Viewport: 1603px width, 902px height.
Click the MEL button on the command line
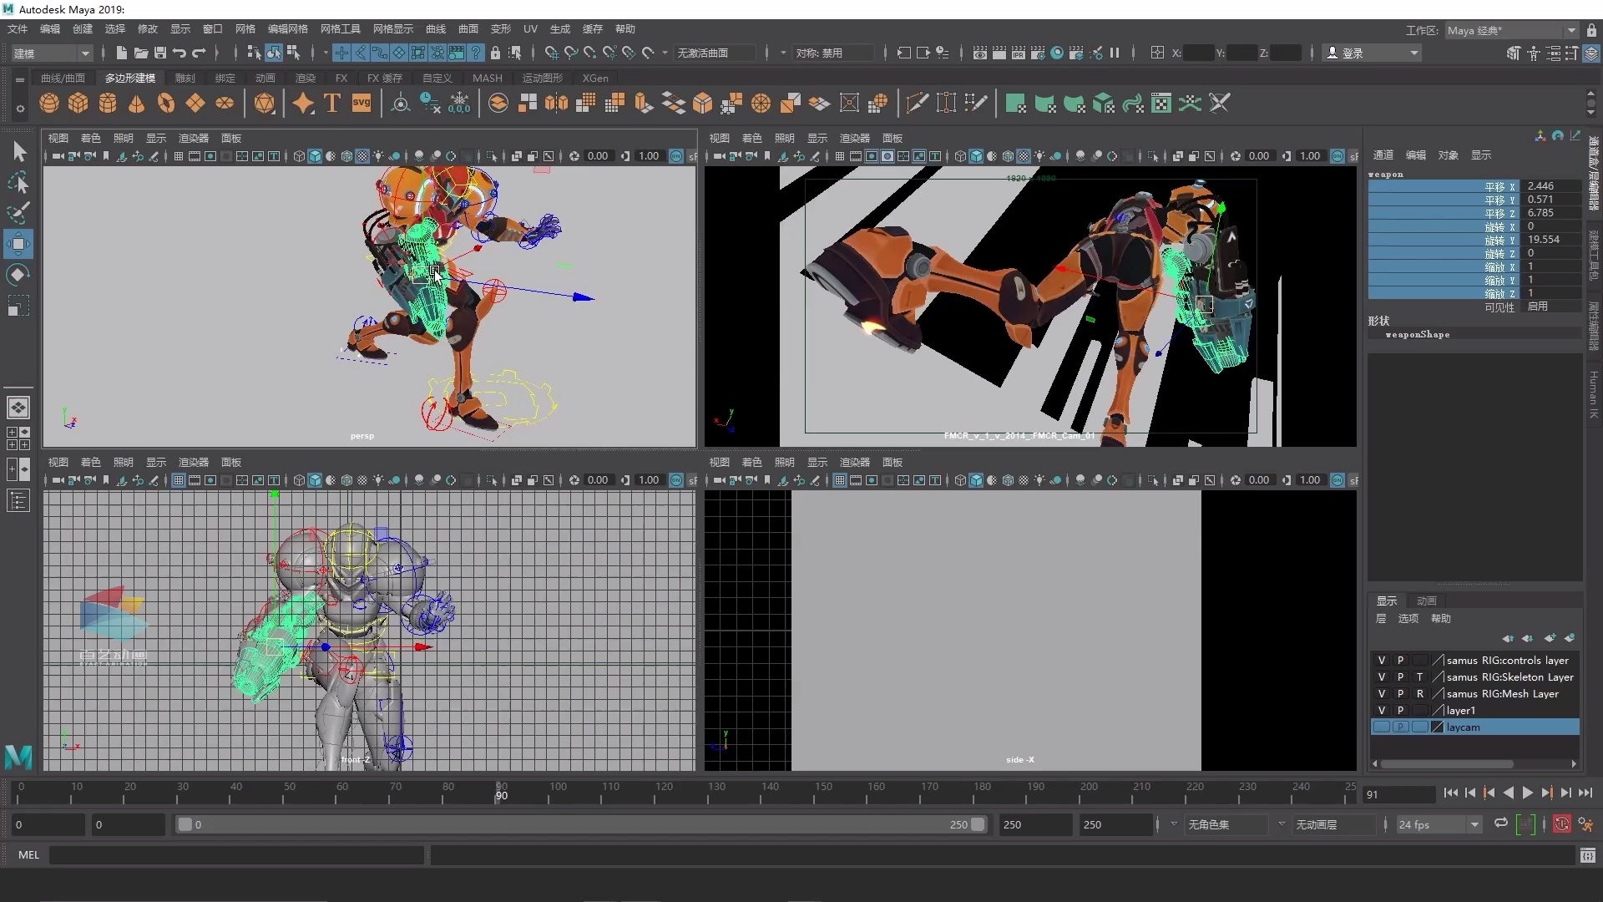(x=28, y=854)
